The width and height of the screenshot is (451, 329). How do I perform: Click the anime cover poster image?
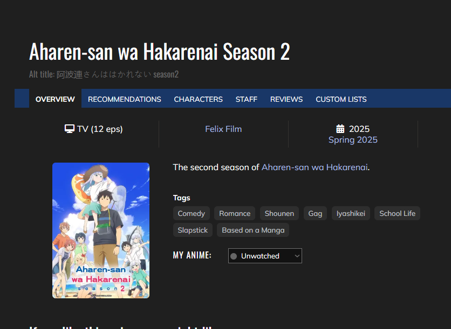click(101, 230)
